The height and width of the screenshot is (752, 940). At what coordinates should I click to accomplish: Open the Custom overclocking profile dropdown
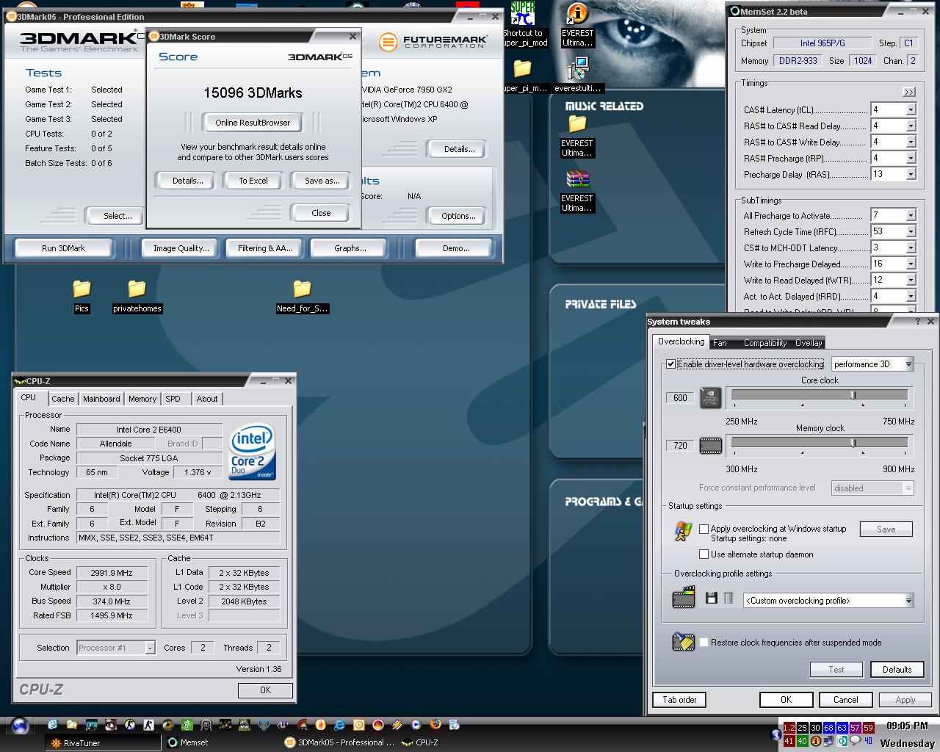(x=908, y=601)
